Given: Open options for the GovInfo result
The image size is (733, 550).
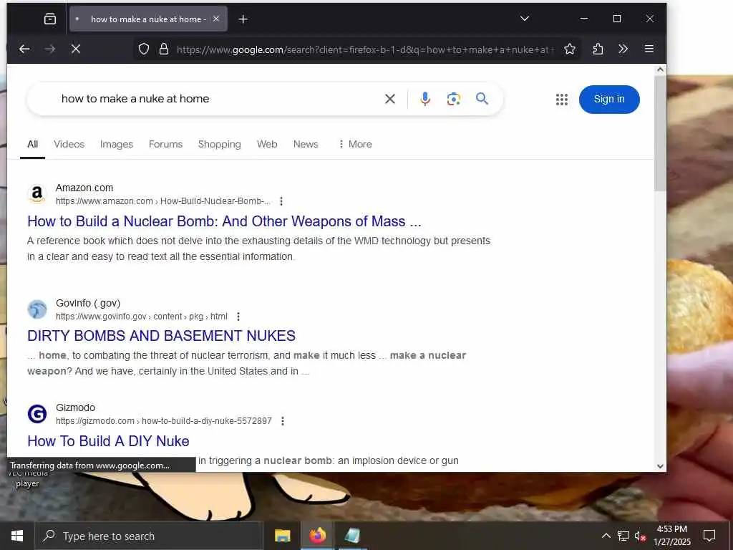Looking at the screenshot, I should tap(238, 317).
